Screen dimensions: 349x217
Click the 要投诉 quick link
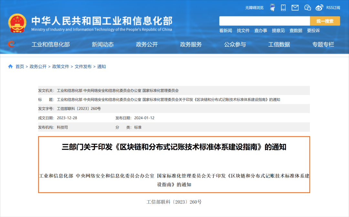pos(313,31)
